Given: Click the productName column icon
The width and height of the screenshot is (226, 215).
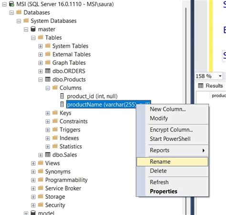Looking at the screenshot, I should pos(62,105).
